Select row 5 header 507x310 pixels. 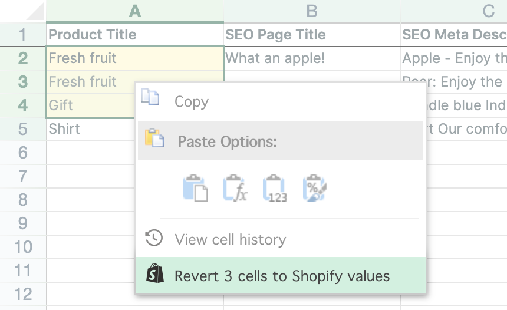pyautogui.click(x=22, y=129)
